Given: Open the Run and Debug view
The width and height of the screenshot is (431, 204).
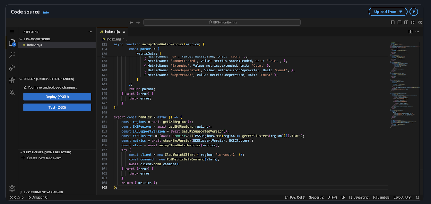Looking at the screenshot, I should [x=12, y=67].
